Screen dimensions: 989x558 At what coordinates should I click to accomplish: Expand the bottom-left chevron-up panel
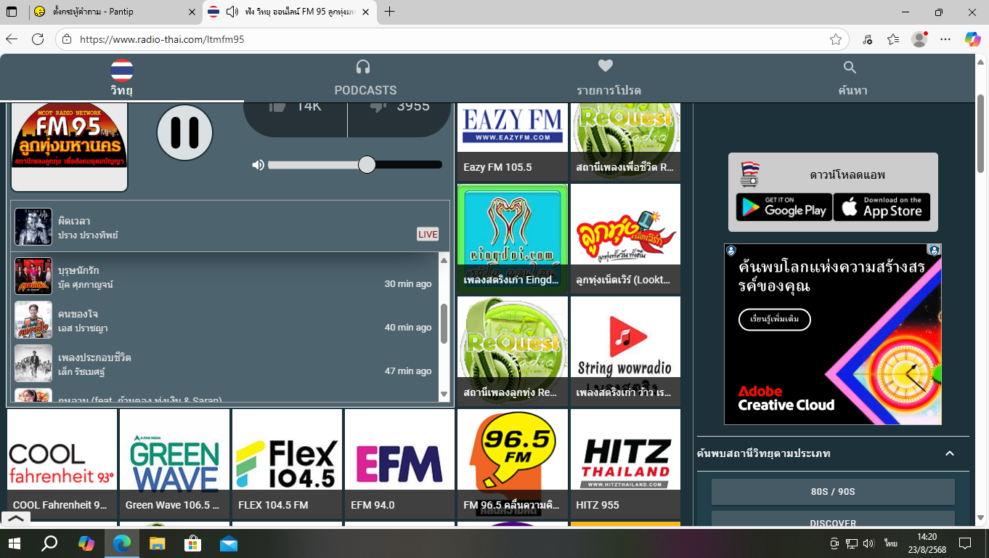[x=16, y=519]
